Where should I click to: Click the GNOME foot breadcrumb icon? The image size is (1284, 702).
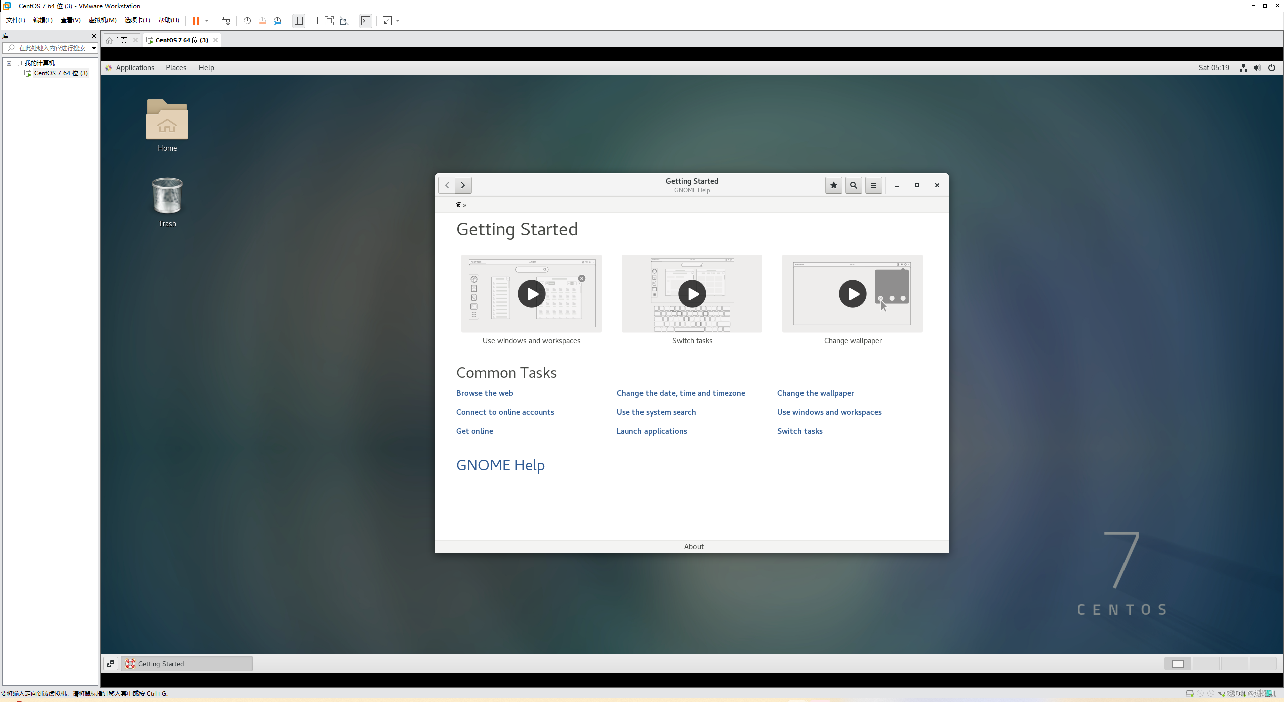tap(459, 205)
